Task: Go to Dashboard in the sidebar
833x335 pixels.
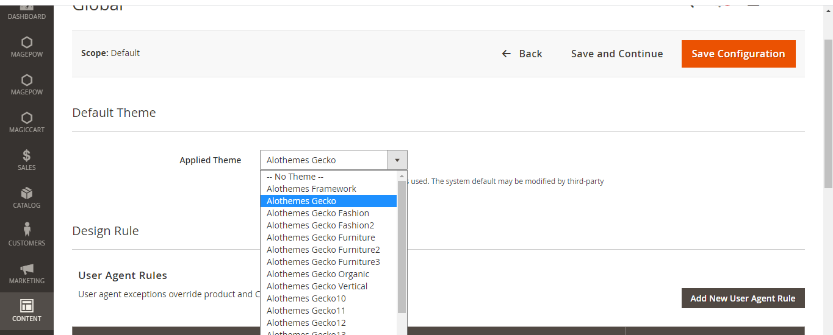Action: (26, 13)
